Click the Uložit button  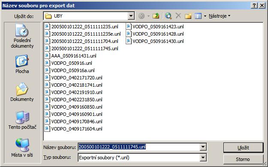(x=244, y=148)
